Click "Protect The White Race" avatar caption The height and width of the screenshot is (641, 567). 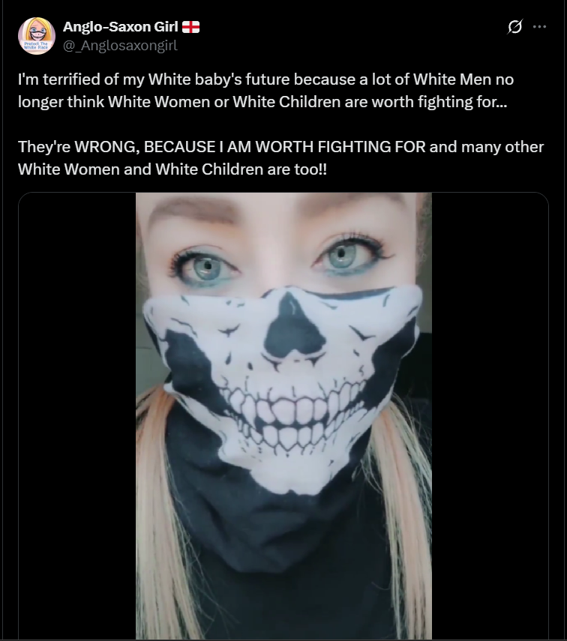36,46
